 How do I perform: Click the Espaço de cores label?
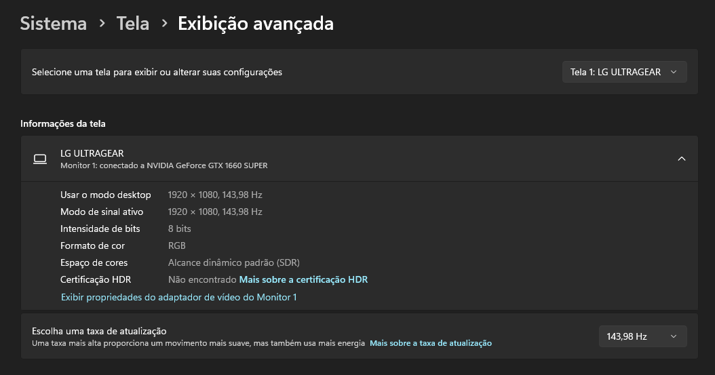click(94, 263)
